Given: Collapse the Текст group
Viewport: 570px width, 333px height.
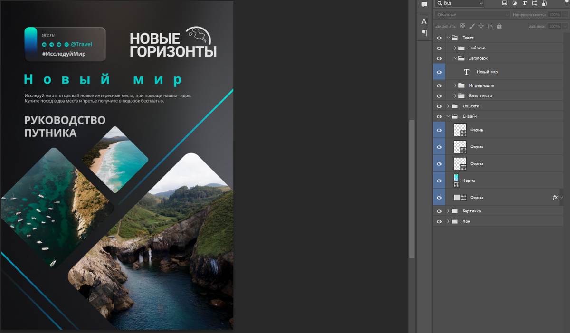Looking at the screenshot, I should pos(448,38).
